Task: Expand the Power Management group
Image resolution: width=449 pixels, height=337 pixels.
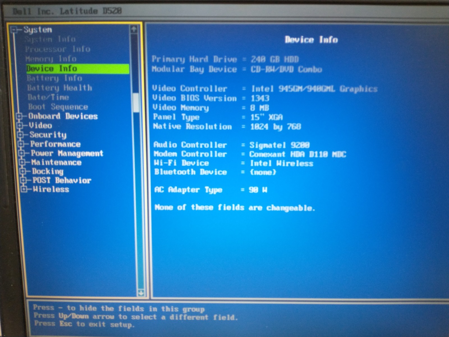Action: 21,153
